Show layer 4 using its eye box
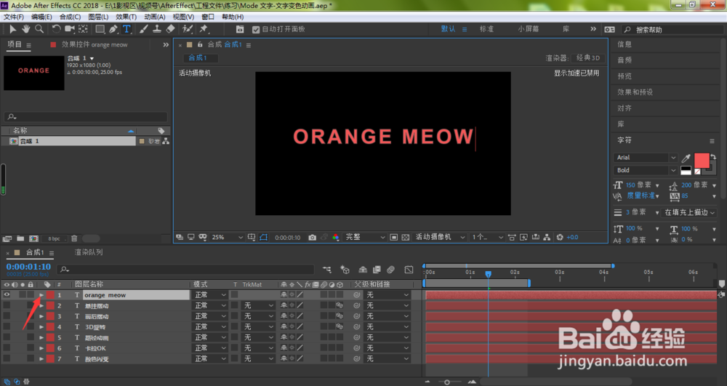This screenshot has width=727, height=386. point(7,326)
